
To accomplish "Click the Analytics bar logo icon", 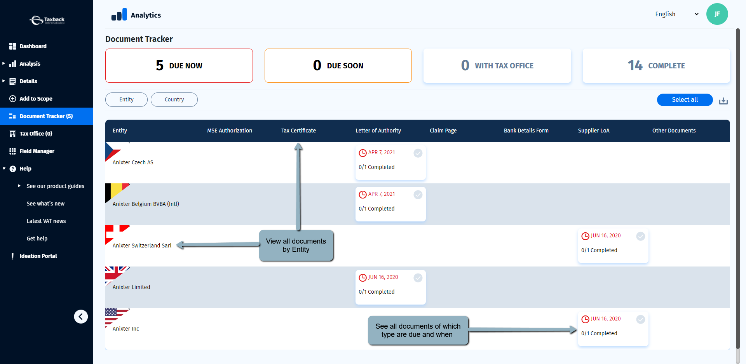I will pyautogui.click(x=119, y=15).
